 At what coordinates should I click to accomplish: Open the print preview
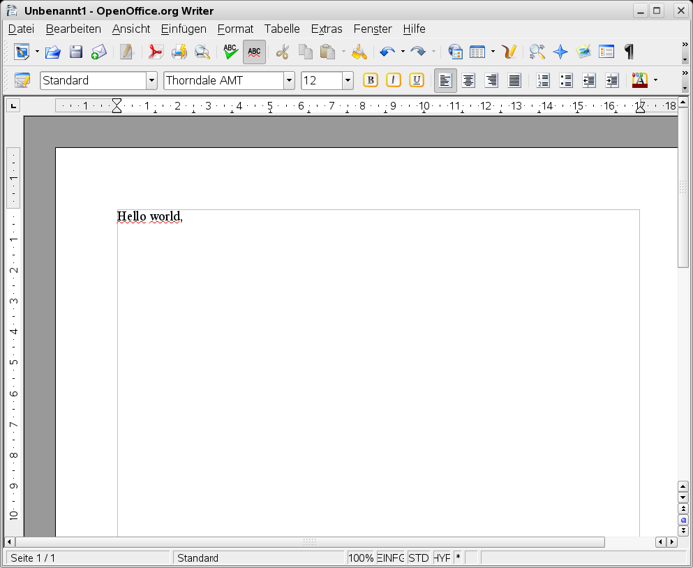point(202,52)
